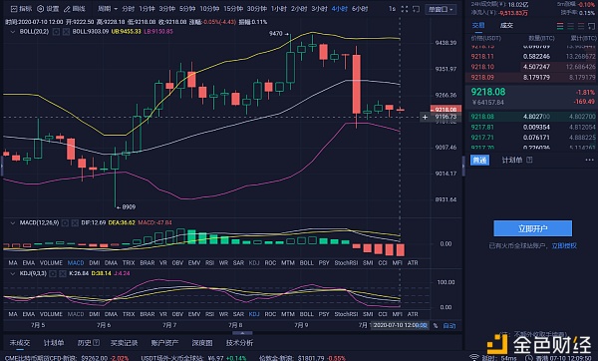The height and width of the screenshot is (361, 598).
Task: Toggle percent scale on price axis
Action: click(x=436, y=325)
